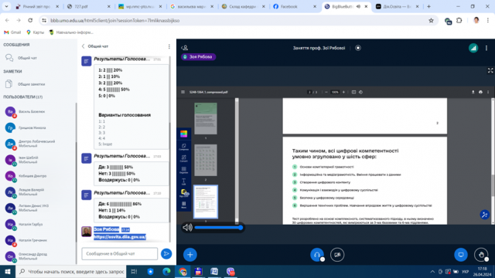This screenshot has height=278, width=495.
Task: Collapse the Общий чат back chevron
Action: pyautogui.click(x=83, y=46)
